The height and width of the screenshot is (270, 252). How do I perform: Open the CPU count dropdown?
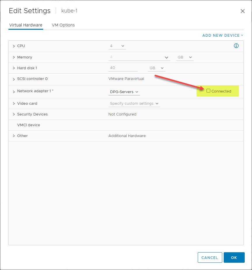[117, 46]
